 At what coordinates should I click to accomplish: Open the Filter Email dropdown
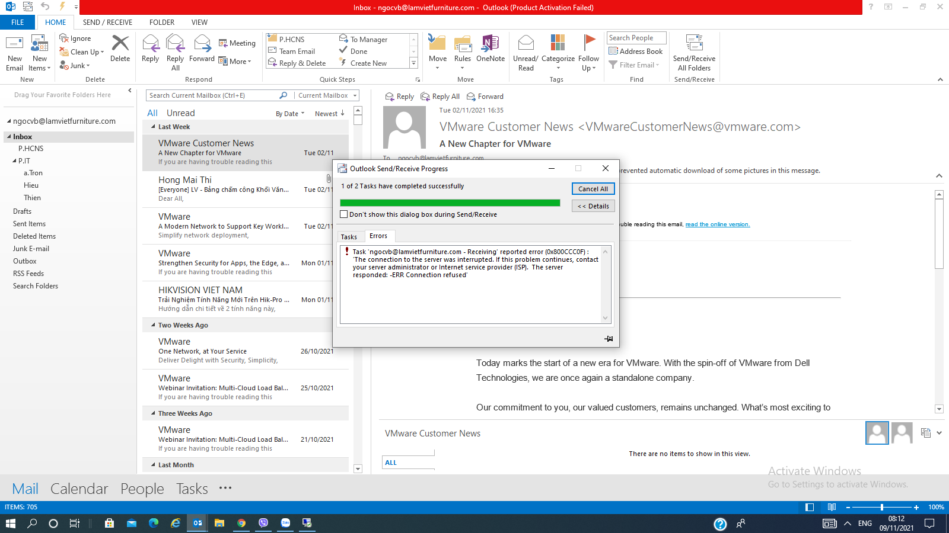tap(634, 65)
